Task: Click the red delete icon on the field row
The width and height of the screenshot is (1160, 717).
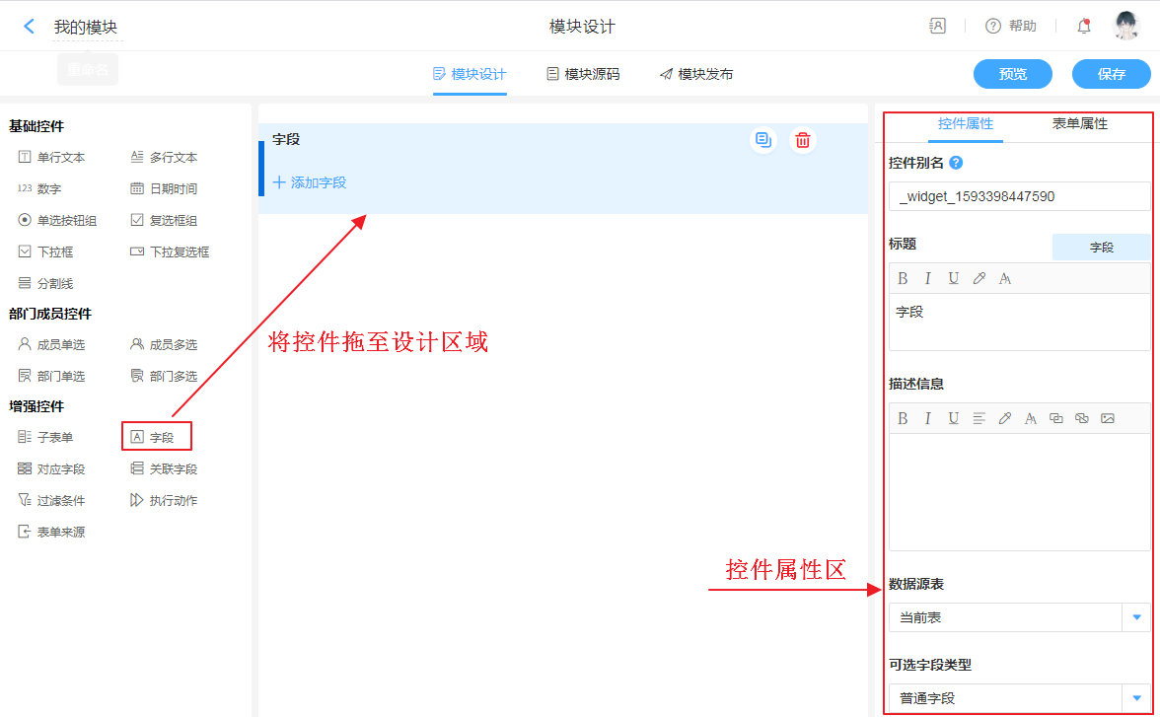Action: 803,140
